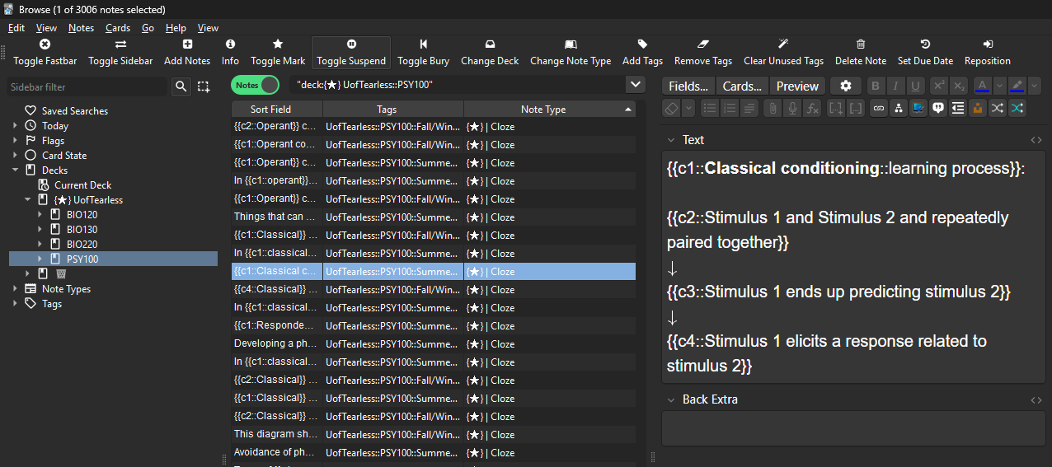Click the remove formatting eraser icon
Screen dimensions: 1052x467
click(x=671, y=108)
